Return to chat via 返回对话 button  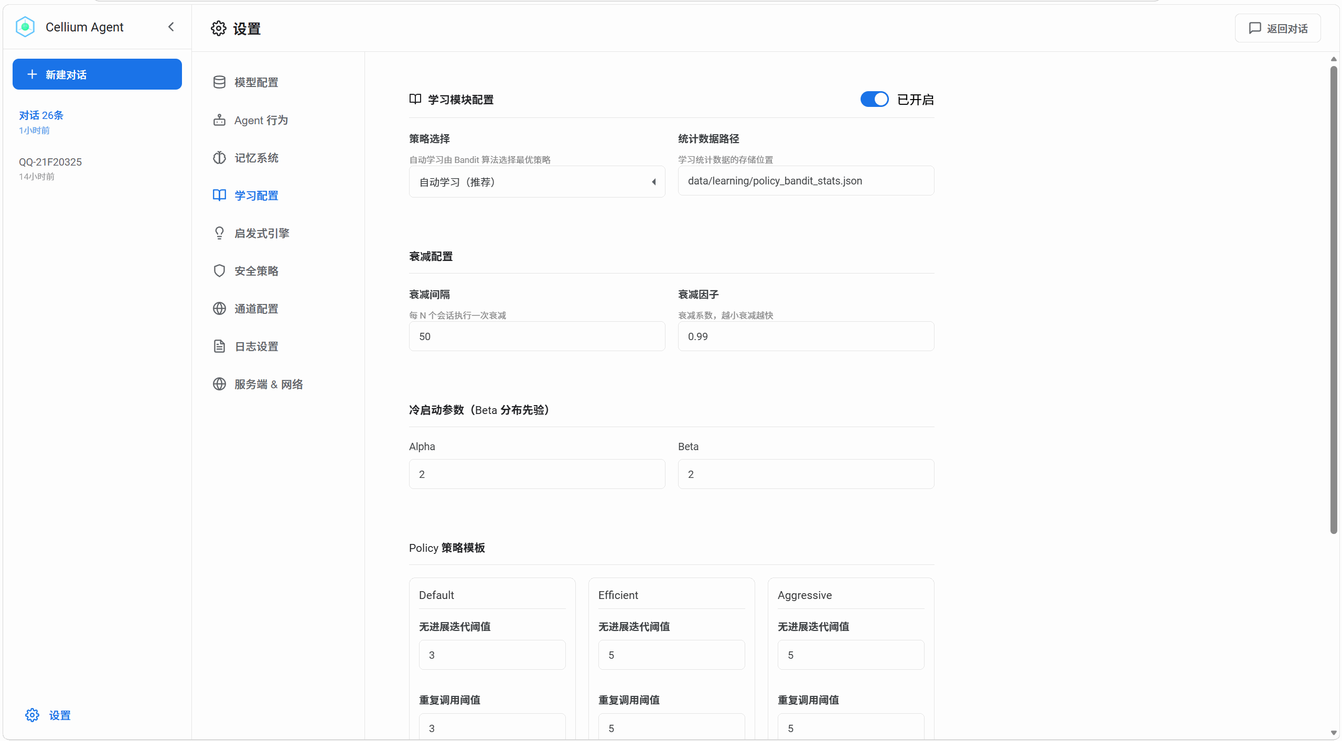1277,28
